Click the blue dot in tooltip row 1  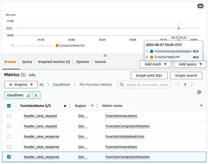(x=151, y=51)
